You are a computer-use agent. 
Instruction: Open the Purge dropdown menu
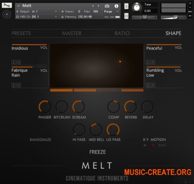tap(111, 12)
